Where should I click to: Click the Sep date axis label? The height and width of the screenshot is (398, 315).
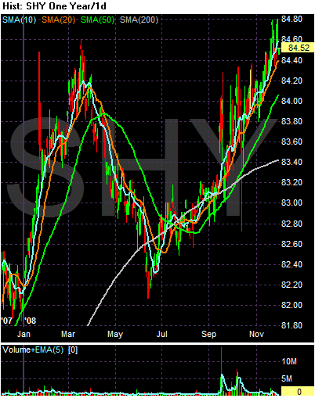(208, 335)
